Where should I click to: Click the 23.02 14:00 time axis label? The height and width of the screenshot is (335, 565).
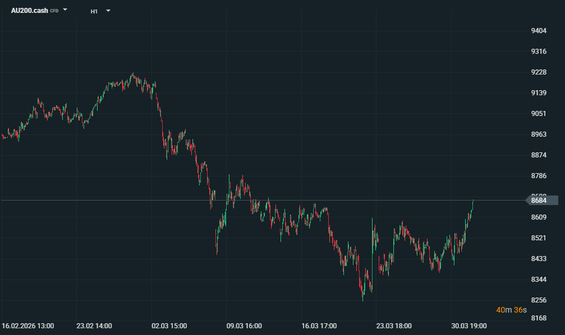click(x=94, y=325)
